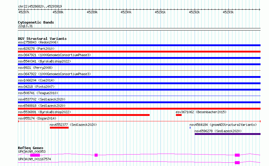Select nsv4564184 (gnomADStructuralVariants) label

(x=223, y=125)
